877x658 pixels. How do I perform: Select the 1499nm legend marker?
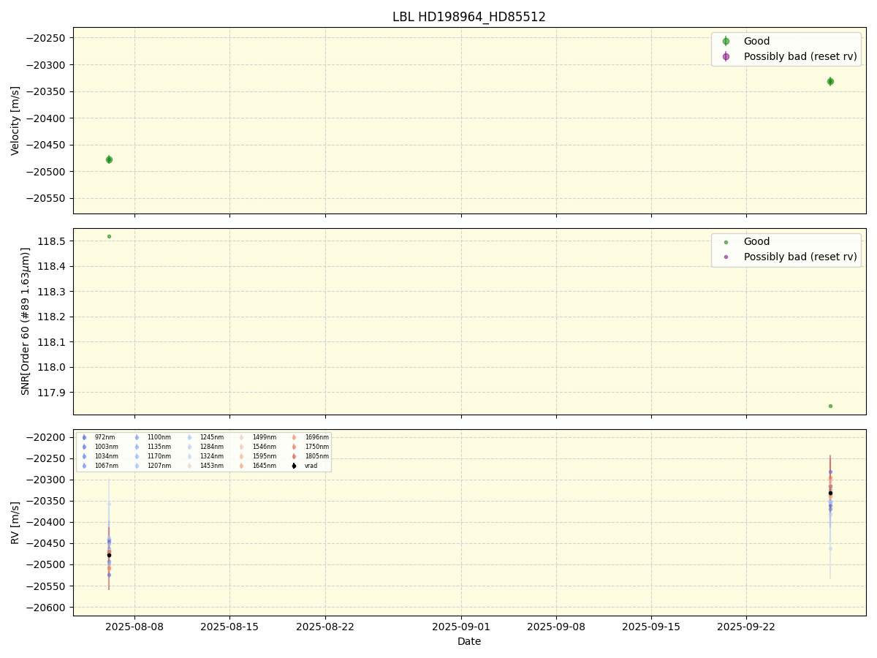point(242,437)
